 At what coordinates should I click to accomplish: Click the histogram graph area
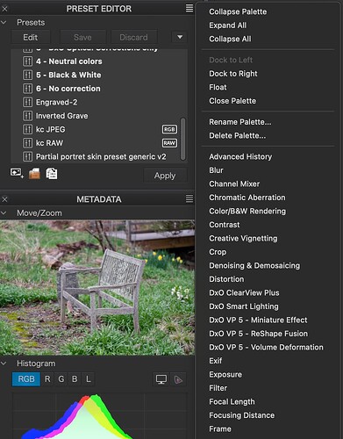coord(99,415)
